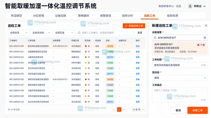This screenshot has height=118, width=211.
Task: Select page 1 in pagination
Action: pos(119,109)
